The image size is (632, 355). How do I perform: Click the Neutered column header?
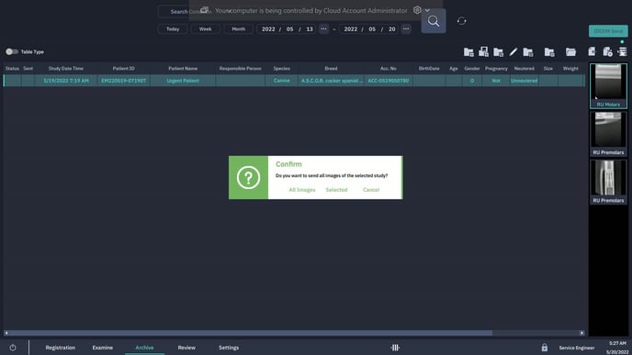pyautogui.click(x=524, y=69)
